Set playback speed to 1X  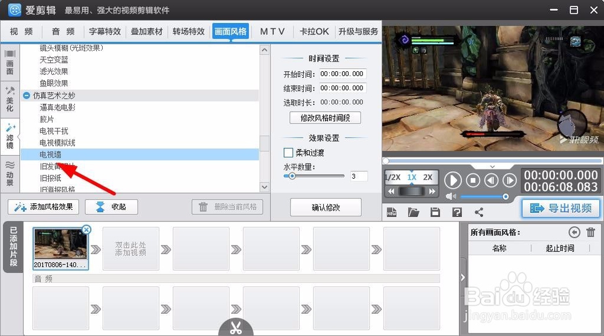412,177
